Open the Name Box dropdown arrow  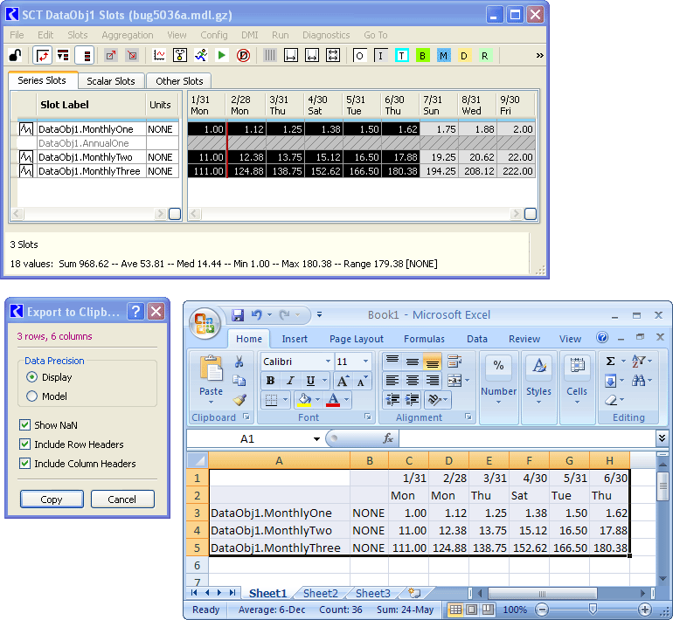pos(316,438)
